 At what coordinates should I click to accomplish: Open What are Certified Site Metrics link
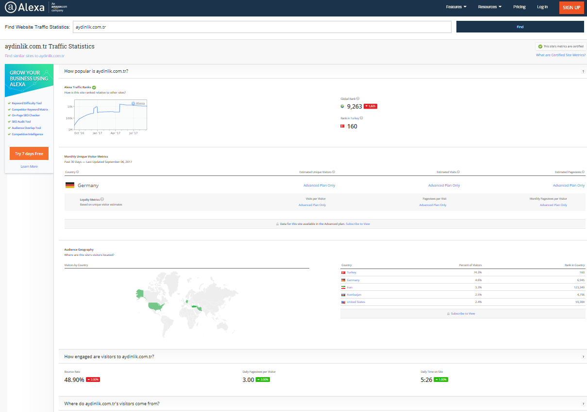click(x=561, y=55)
